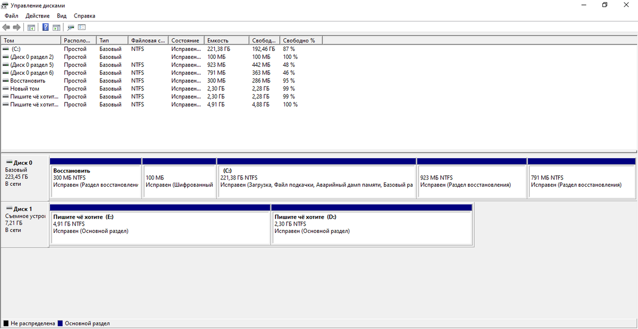Click drive icon of (Диск 0 раздел 5)
Image resolution: width=638 pixels, height=329 pixels.
pos(6,65)
